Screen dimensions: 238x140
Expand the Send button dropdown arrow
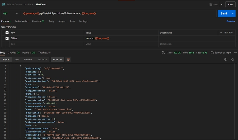click(x=233, y=14)
